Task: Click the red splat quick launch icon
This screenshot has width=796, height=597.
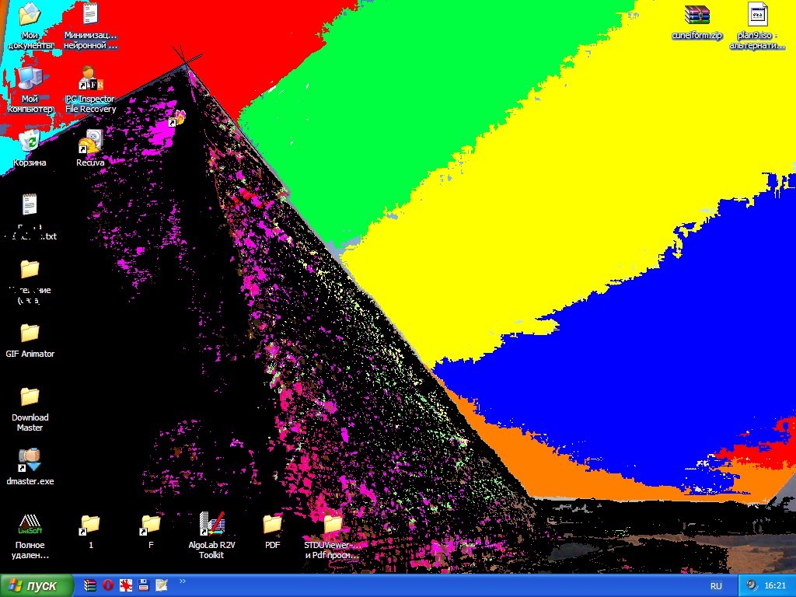Action: [x=126, y=585]
